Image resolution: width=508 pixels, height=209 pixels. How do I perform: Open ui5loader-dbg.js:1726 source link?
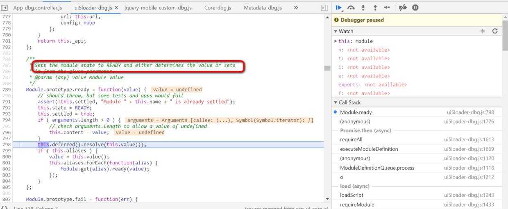(x=469, y=122)
